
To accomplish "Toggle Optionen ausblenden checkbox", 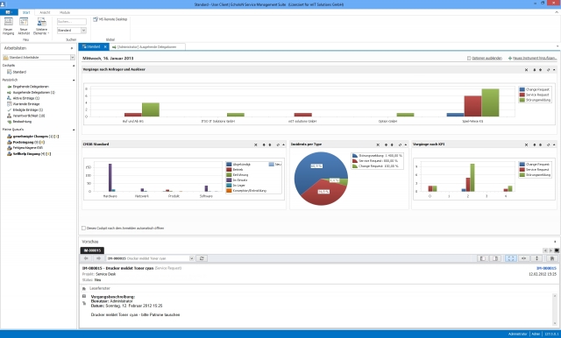I will (x=469, y=59).
